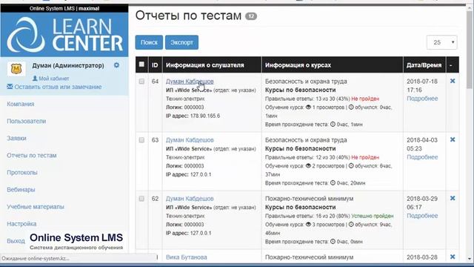This screenshot has height=267, width=474.
Task: Open the 25 rows-per-page dropdown
Action: [x=441, y=42]
